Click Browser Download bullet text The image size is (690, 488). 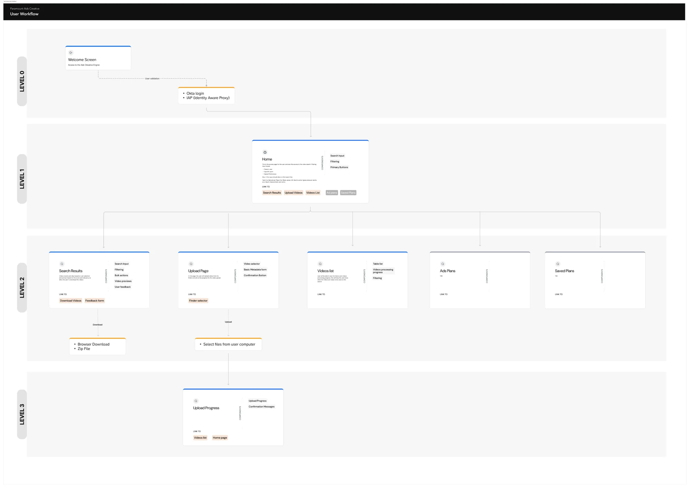tap(93, 344)
